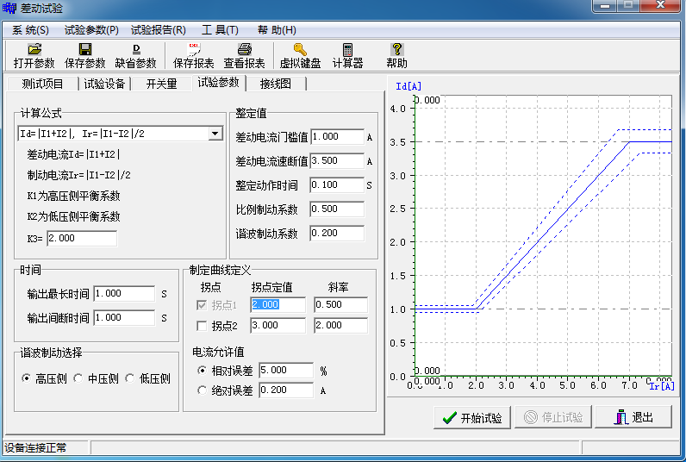Choose the 低压侧 harmonic restraint option
The height and width of the screenshot is (462, 686).
click(131, 378)
